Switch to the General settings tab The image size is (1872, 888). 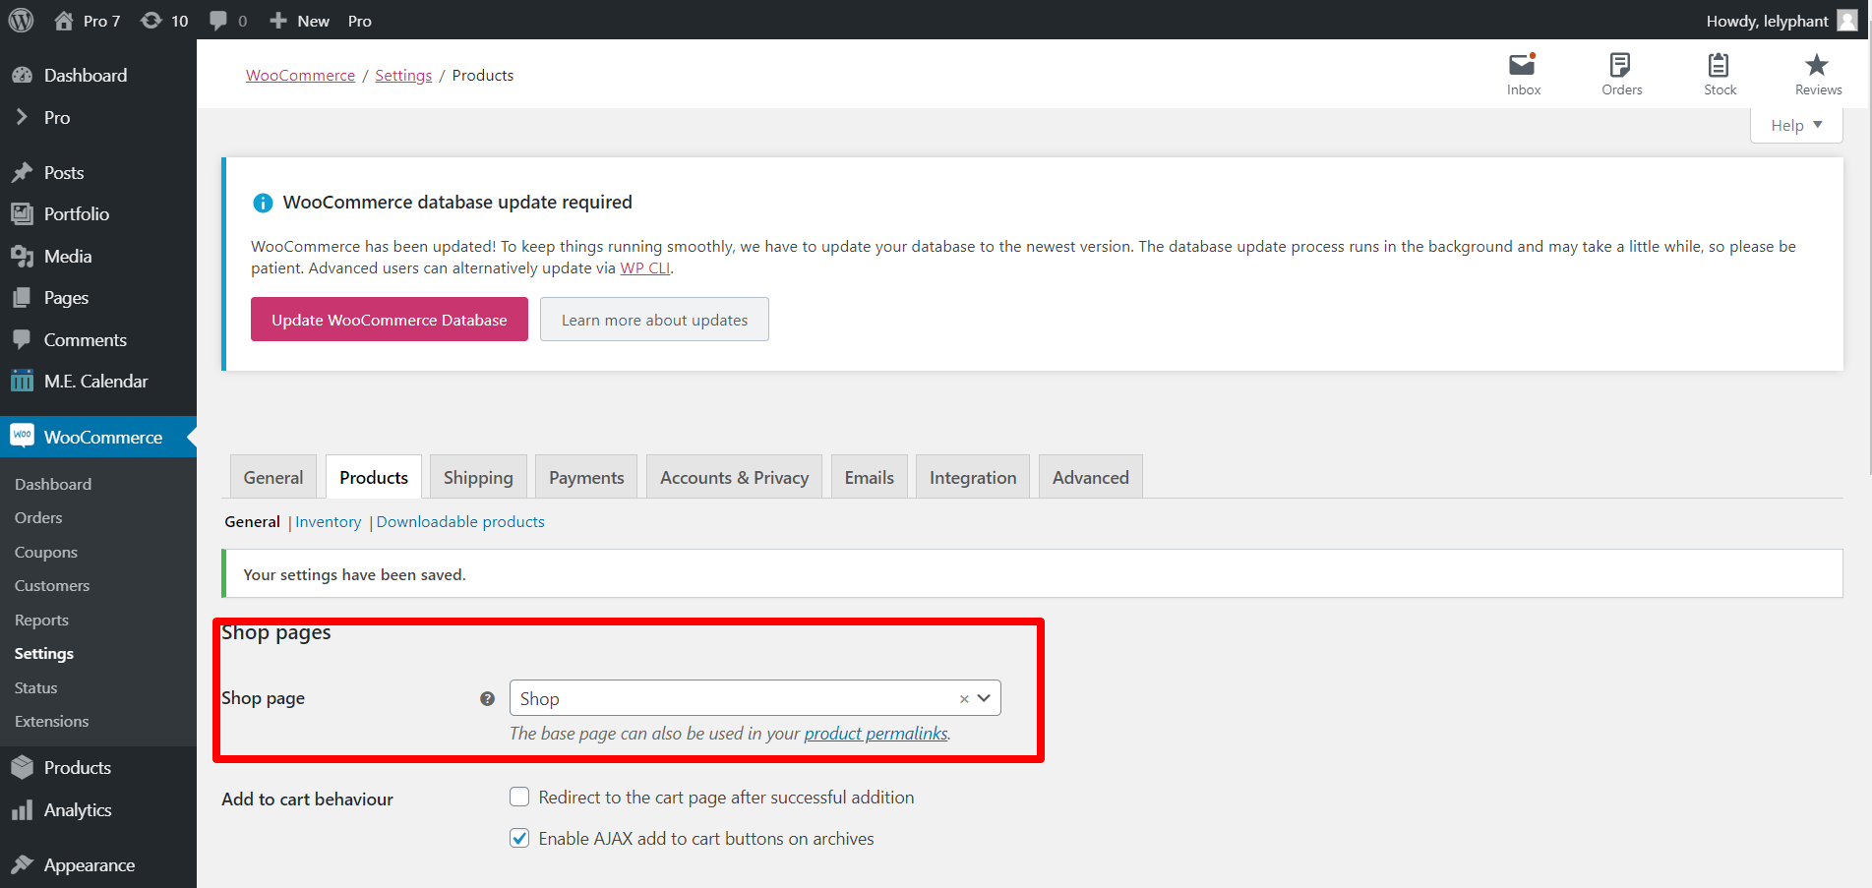click(273, 477)
